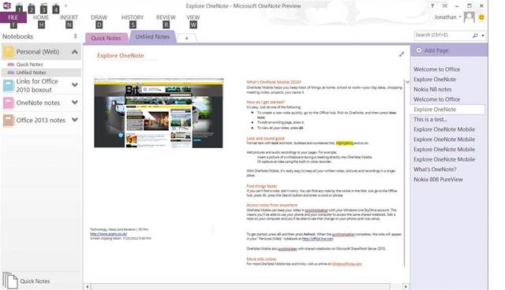Open the Jonathan account picture icon
Screen dimensions: 505x290
[x=469, y=17]
